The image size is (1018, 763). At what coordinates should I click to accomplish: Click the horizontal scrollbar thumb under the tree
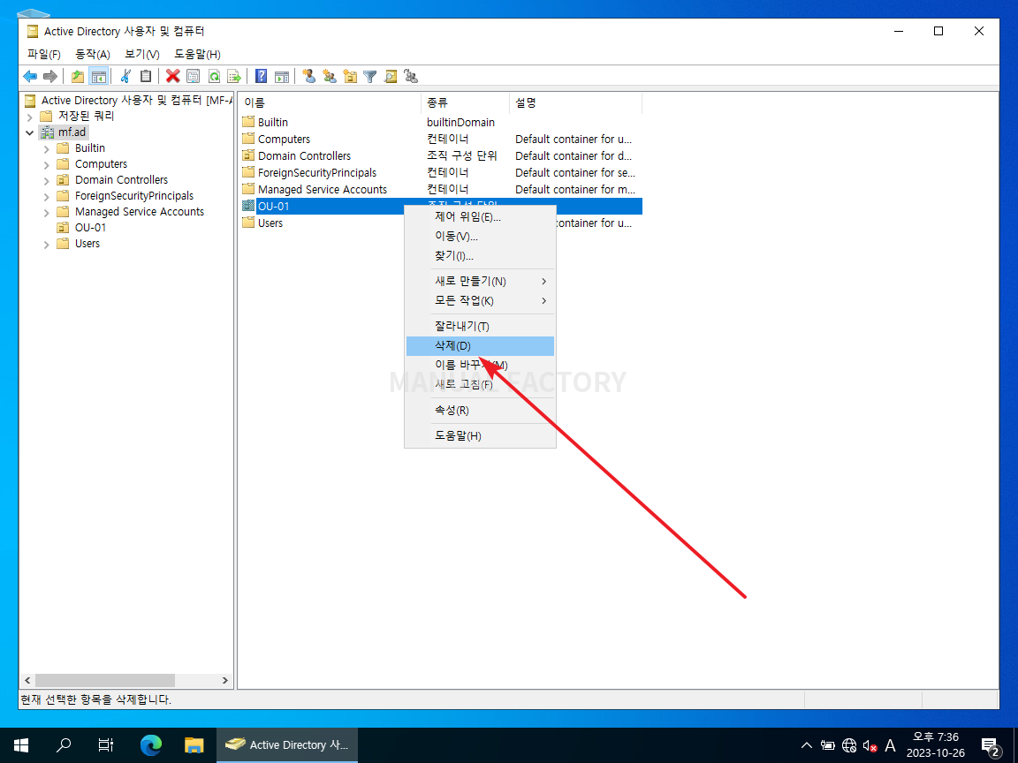tap(104, 681)
